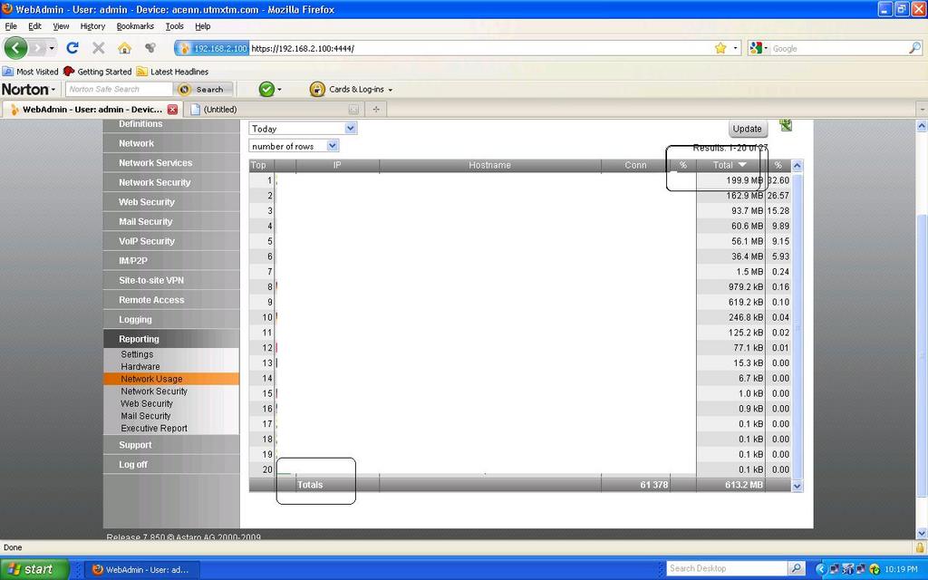Image resolution: width=928 pixels, height=580 pixels.
Task: Expand the number of rows dropdown
Action: 294,146
